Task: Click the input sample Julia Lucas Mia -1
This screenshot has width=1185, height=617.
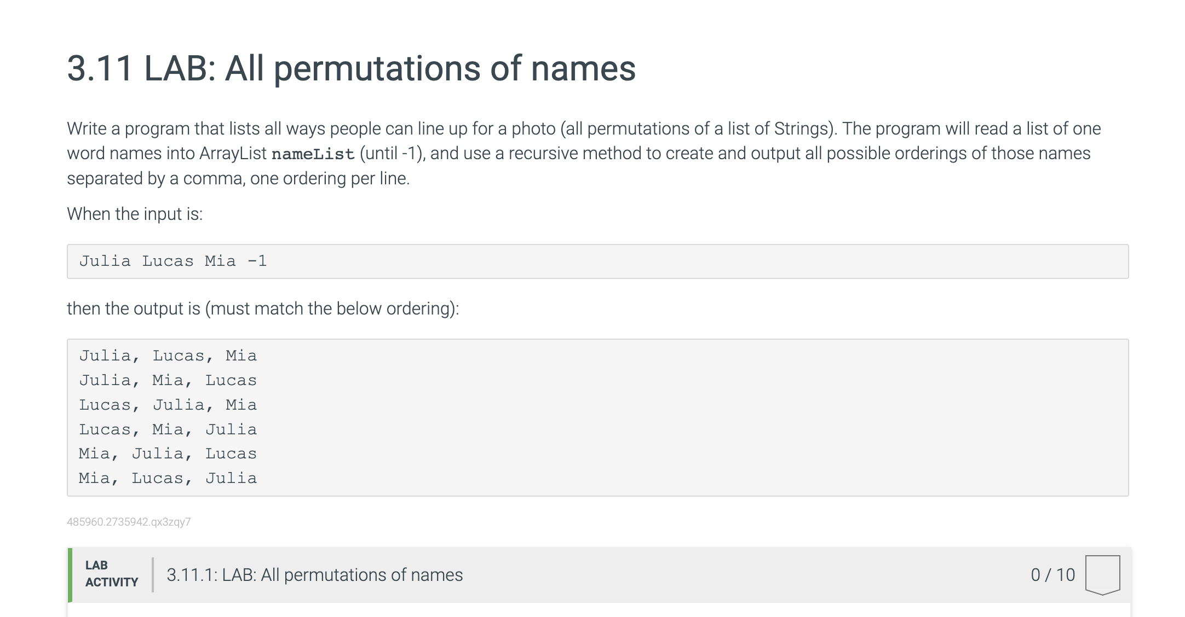Action: tap(173, 261)
